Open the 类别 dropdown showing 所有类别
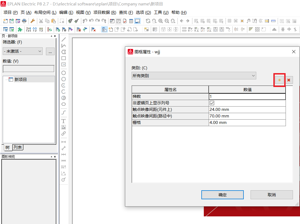The image size is (300, 224). [193, 76]
